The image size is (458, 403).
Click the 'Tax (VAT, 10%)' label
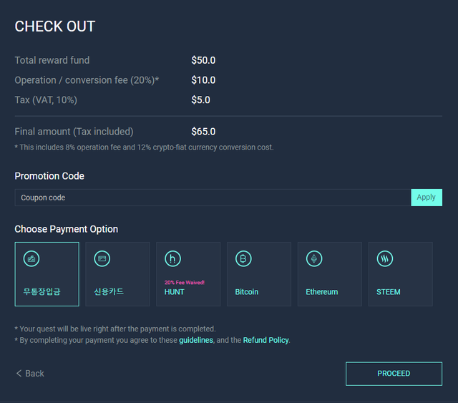pos(46,100)
